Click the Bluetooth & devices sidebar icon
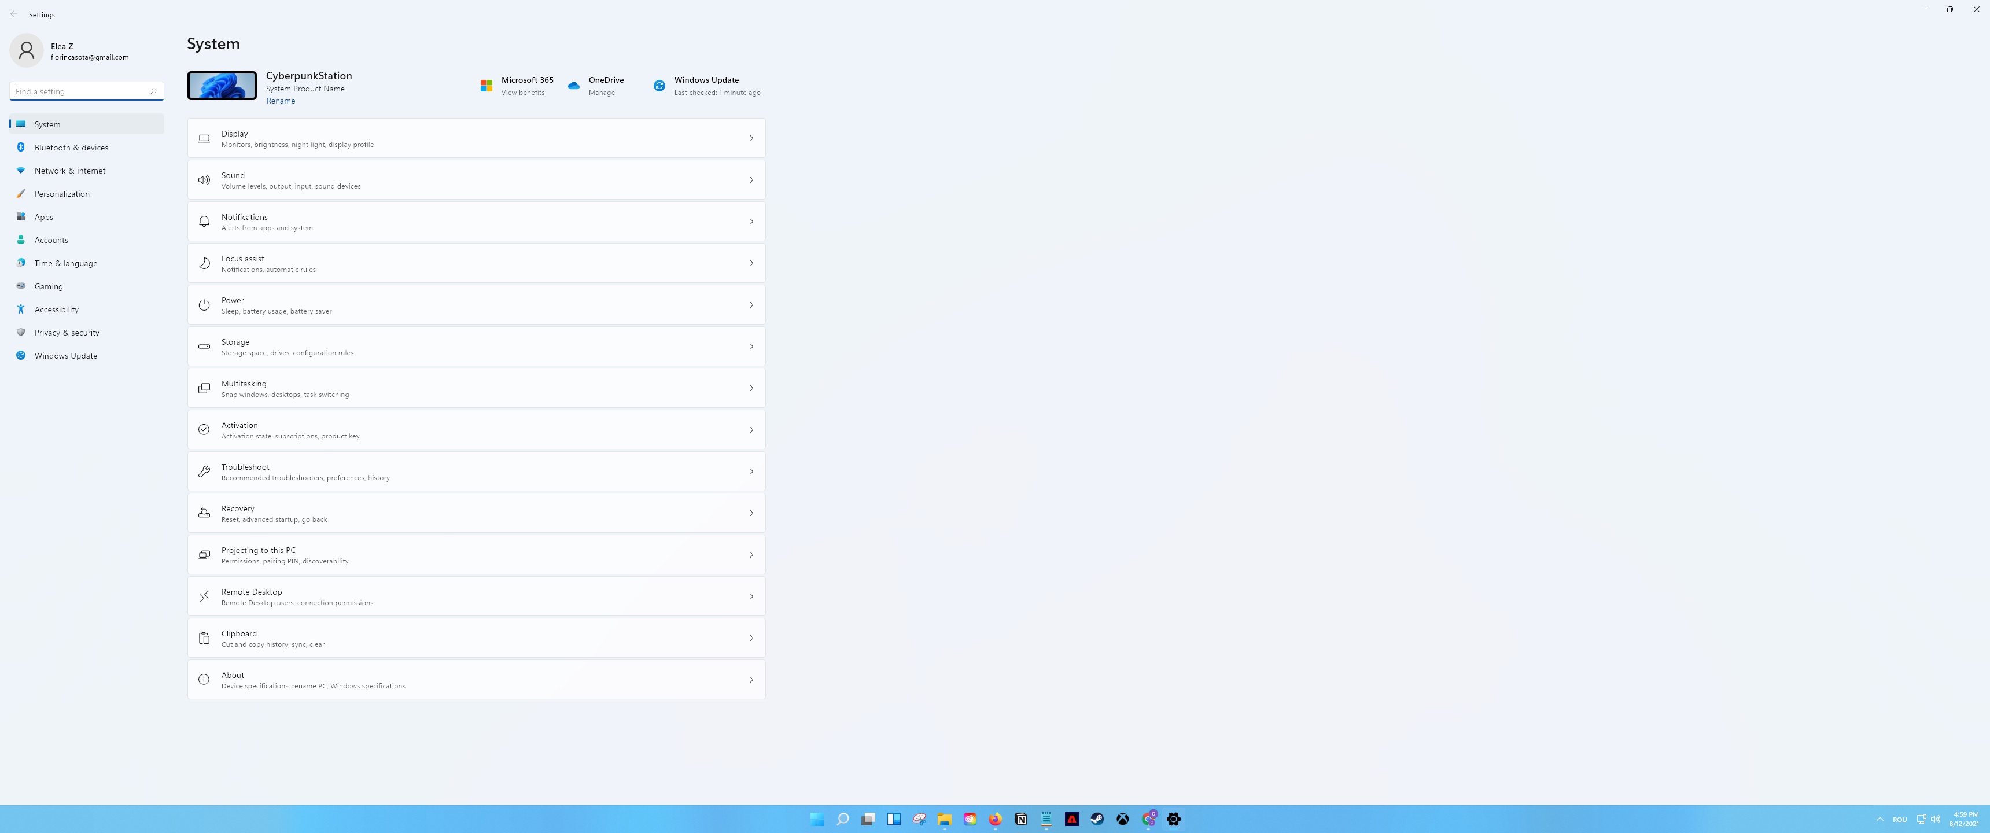The height and width of the screenshot is (833, 1990). [x=21, y=147]
